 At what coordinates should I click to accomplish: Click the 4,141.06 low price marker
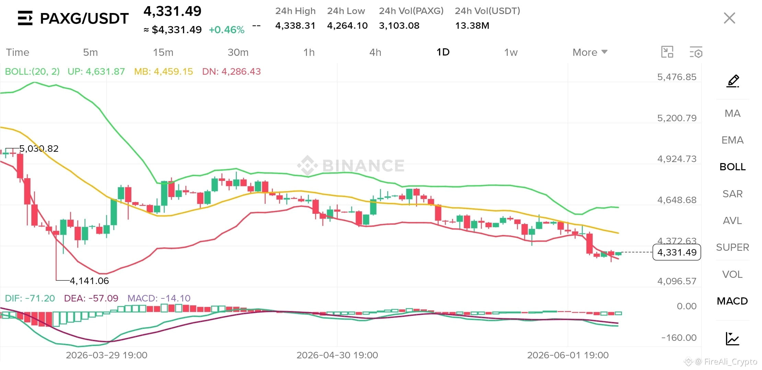[x=89, y=281]
